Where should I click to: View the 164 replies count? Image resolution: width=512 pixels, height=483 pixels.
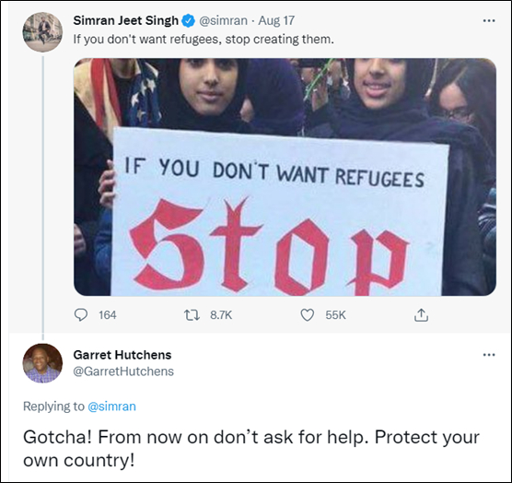tap(108, 315)
